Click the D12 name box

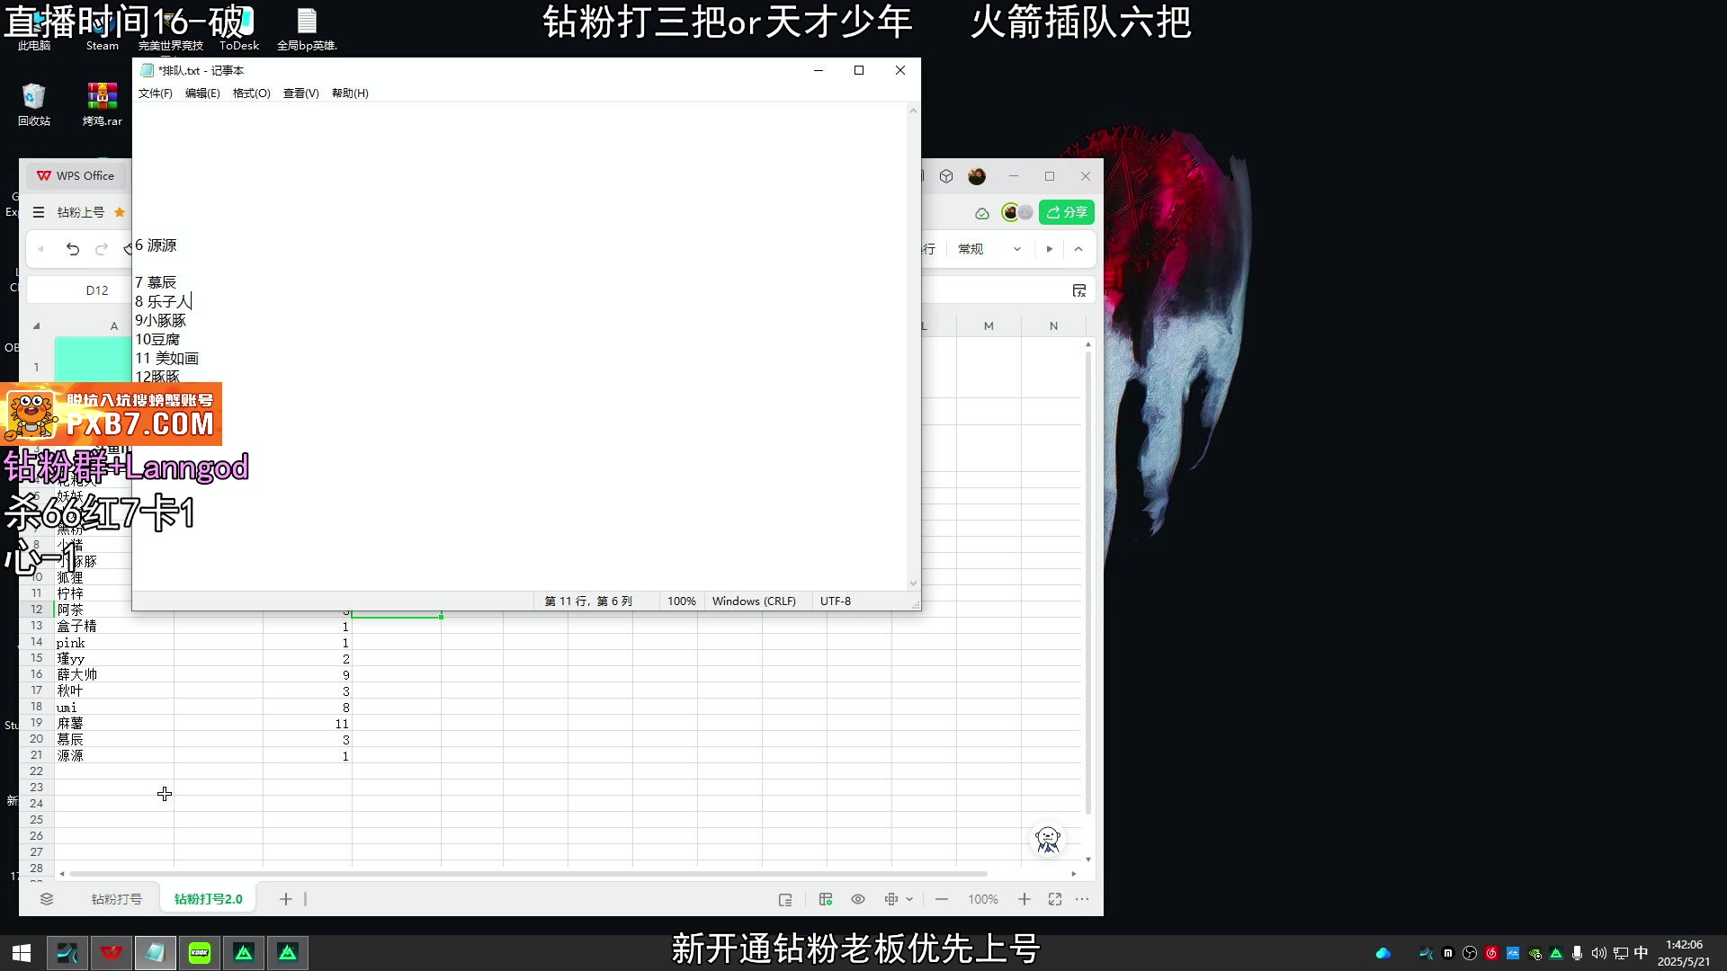97,290
